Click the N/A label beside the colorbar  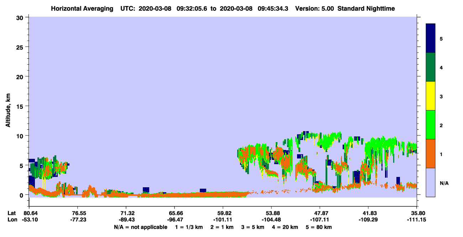pos(444,183)
